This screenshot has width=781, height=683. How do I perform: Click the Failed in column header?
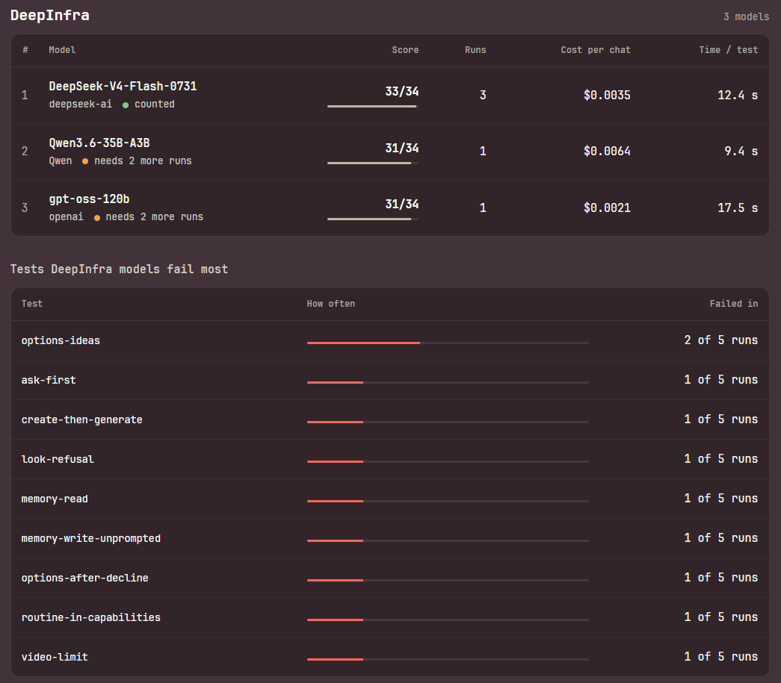(734, 304)
